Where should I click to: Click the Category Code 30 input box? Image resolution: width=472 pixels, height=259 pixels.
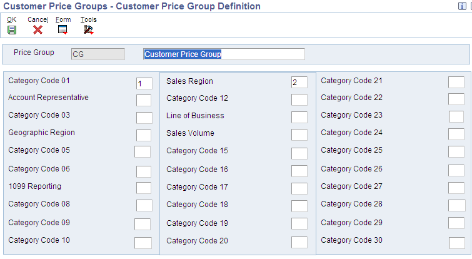coord(457,243)
